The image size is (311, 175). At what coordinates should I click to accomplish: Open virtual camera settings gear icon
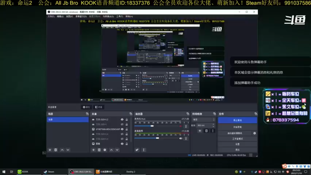[x=255, y=133]
